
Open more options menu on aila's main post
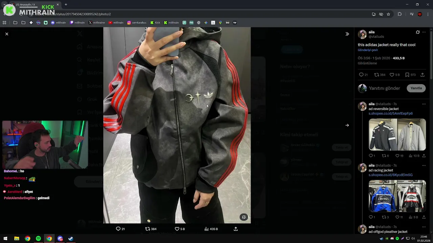424,32
